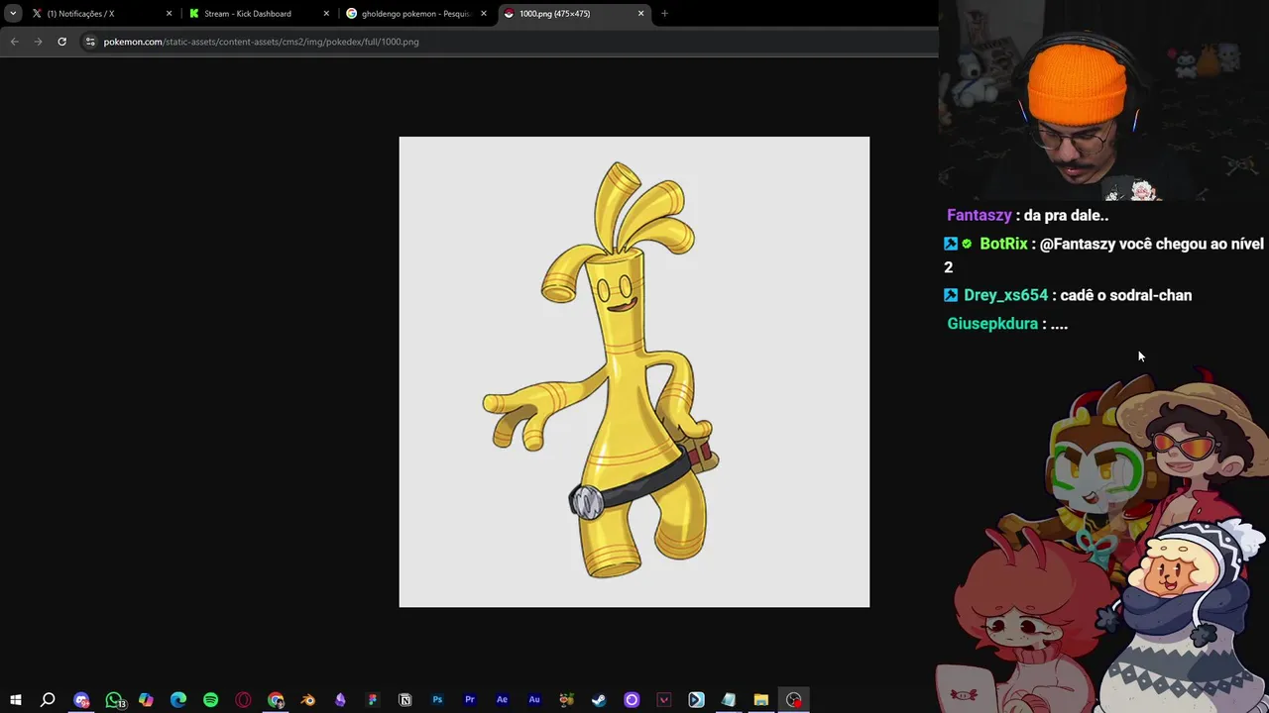Open File Explorer from the taskbar
This screenshot has width=1269, height=713.
[760, 700]
